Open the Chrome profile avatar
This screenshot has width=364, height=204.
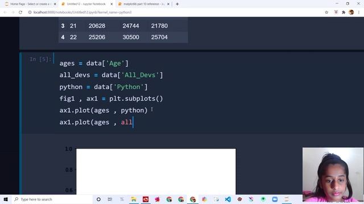[x=351, y=12]
